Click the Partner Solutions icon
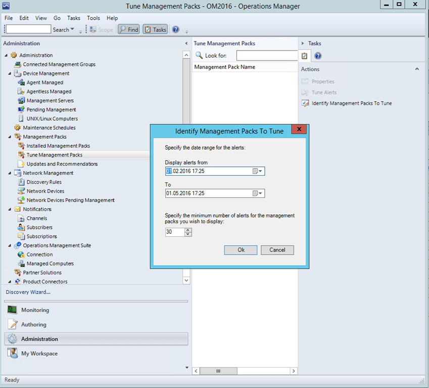The image size is (429, 388). pyautogui.click(x=18, y=272)
